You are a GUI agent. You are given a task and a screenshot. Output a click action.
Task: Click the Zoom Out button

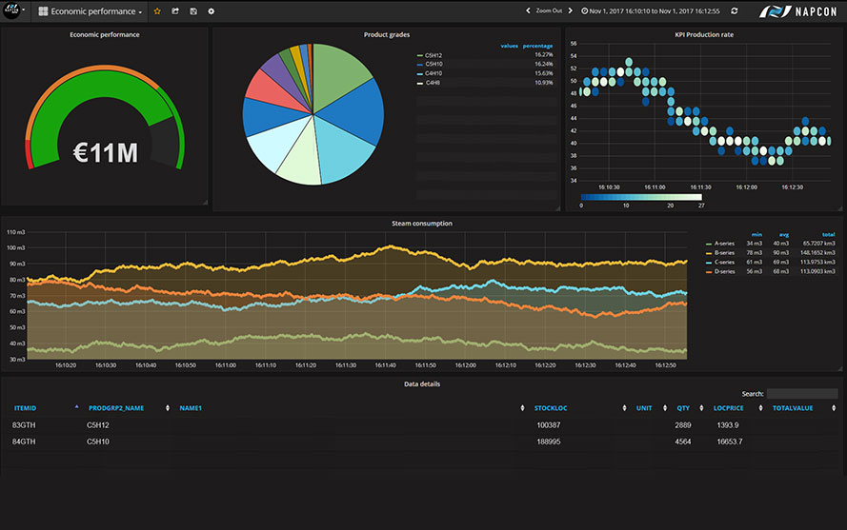[x=550, y=11]
